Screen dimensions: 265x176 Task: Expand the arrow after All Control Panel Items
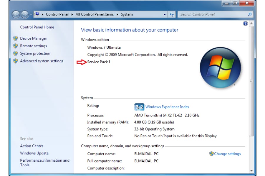pyautogui.click(x=117, y=14)
